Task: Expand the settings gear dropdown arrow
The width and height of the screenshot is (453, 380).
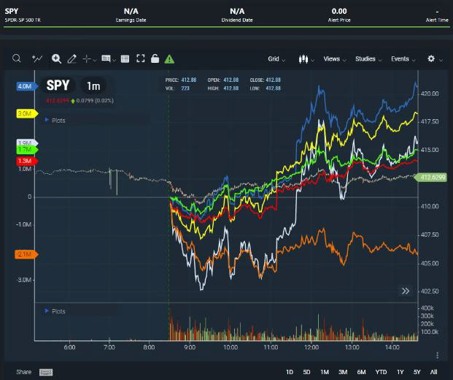Action: pyautogui.click(x=441, y=60)
